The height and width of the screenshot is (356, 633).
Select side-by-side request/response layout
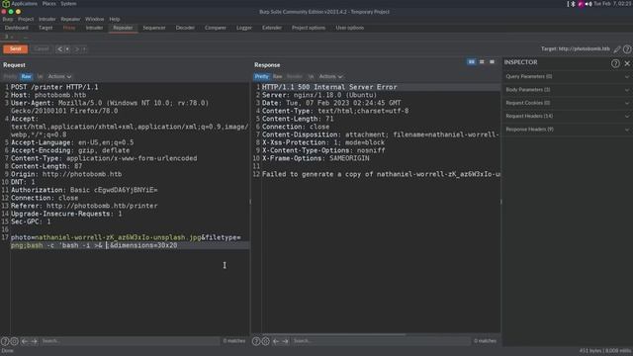click(471, 62)
